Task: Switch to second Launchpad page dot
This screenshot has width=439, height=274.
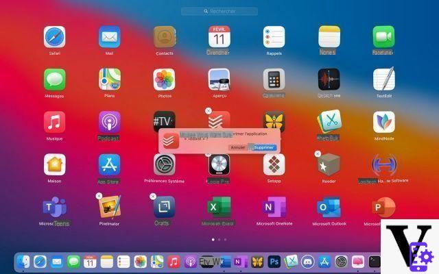Action: 219,240
